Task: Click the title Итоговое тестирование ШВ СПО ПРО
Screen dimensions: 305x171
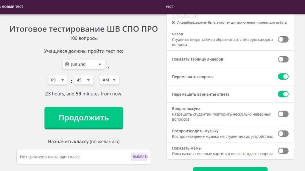Action: pyautogui.click(x=84, y=29)
